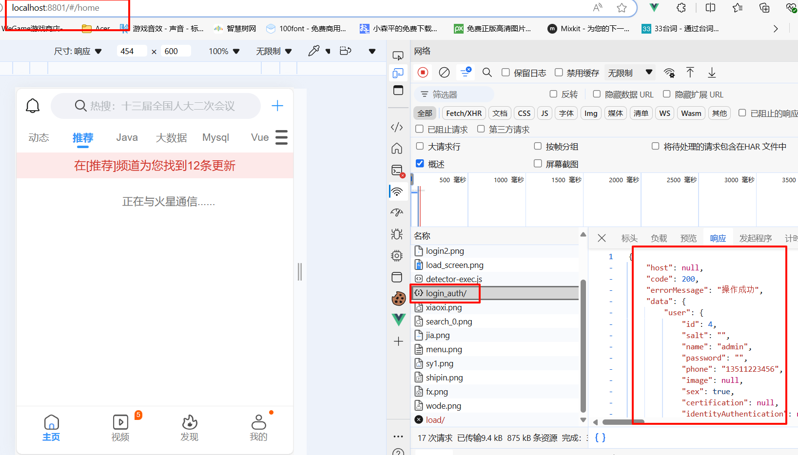
Task: Open network conditions wifi-gear icon
Action: pos(669,73)
